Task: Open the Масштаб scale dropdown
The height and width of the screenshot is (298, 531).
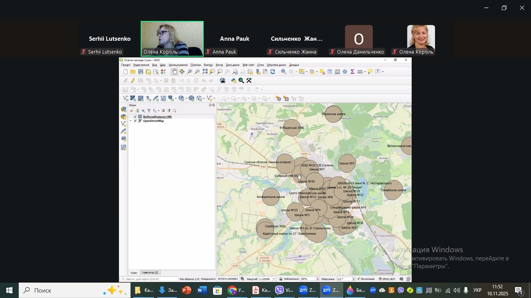Action: tap(274, 279)
